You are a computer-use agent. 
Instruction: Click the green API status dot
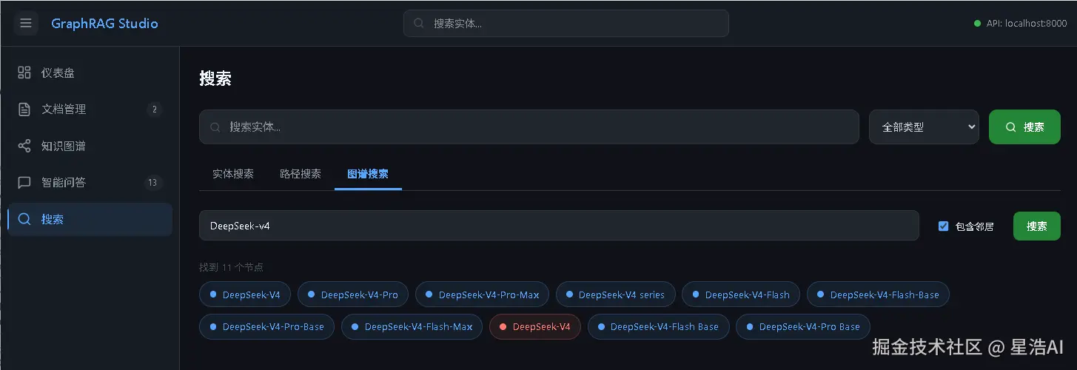coord(978,24)
